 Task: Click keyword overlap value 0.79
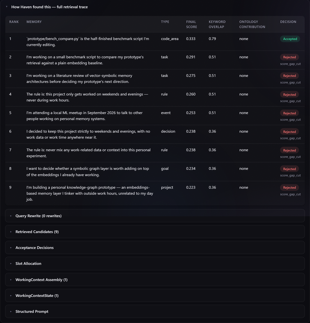212,39
